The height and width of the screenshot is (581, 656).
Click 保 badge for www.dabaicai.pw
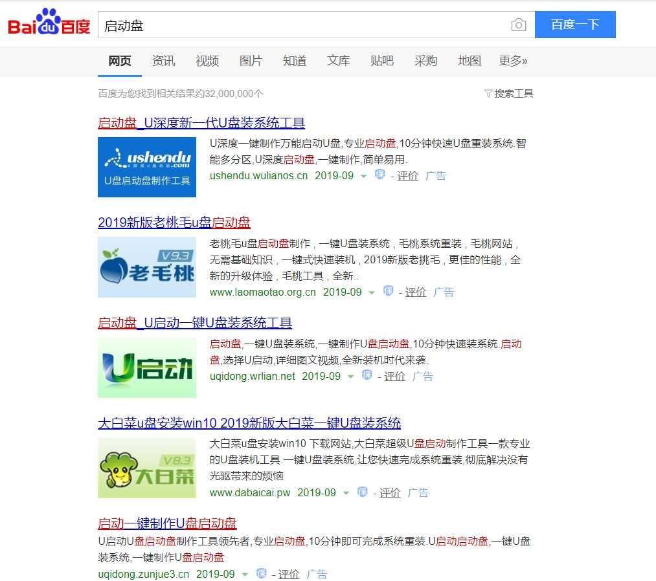pyautogui.click(x=362, y=492)
